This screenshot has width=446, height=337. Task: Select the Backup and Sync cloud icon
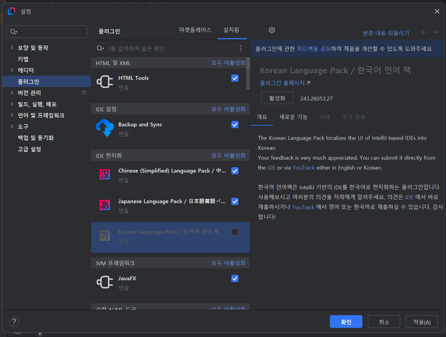click(x=105, y=128)
